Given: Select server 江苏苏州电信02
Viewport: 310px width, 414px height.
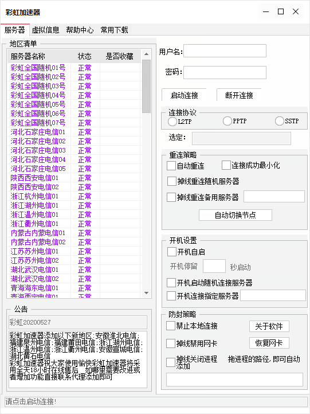Looking at the screenshot, I should click(x=34, y=260).
